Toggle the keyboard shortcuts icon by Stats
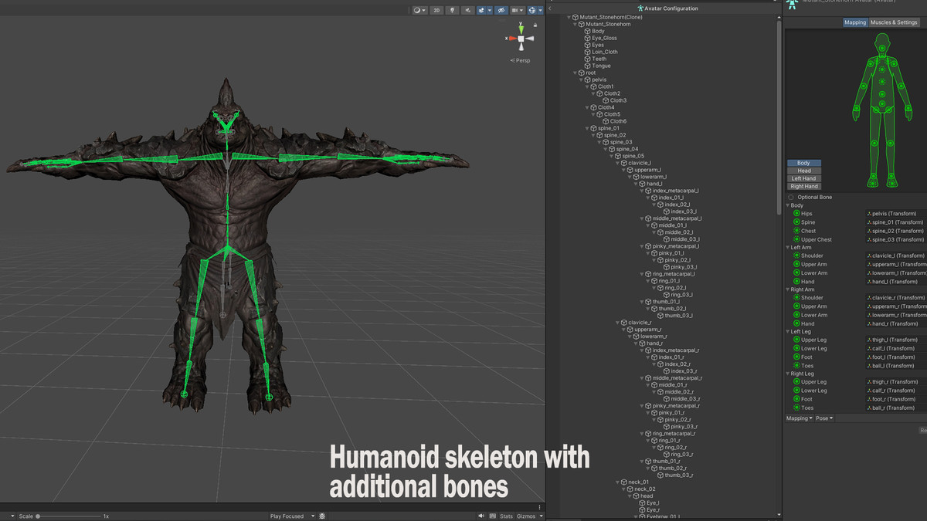Viewport: 927px width, 521px height. click(492, 516)
